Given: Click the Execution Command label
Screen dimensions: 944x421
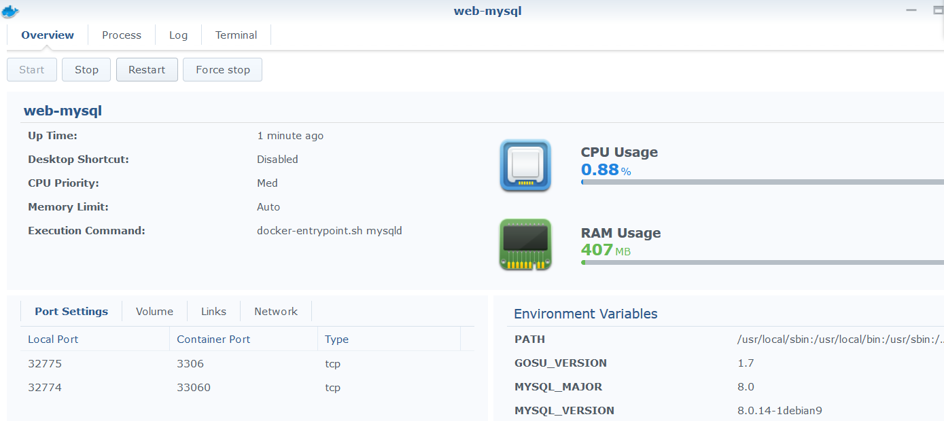Looking at the screenshot, I should click(86, 231).
